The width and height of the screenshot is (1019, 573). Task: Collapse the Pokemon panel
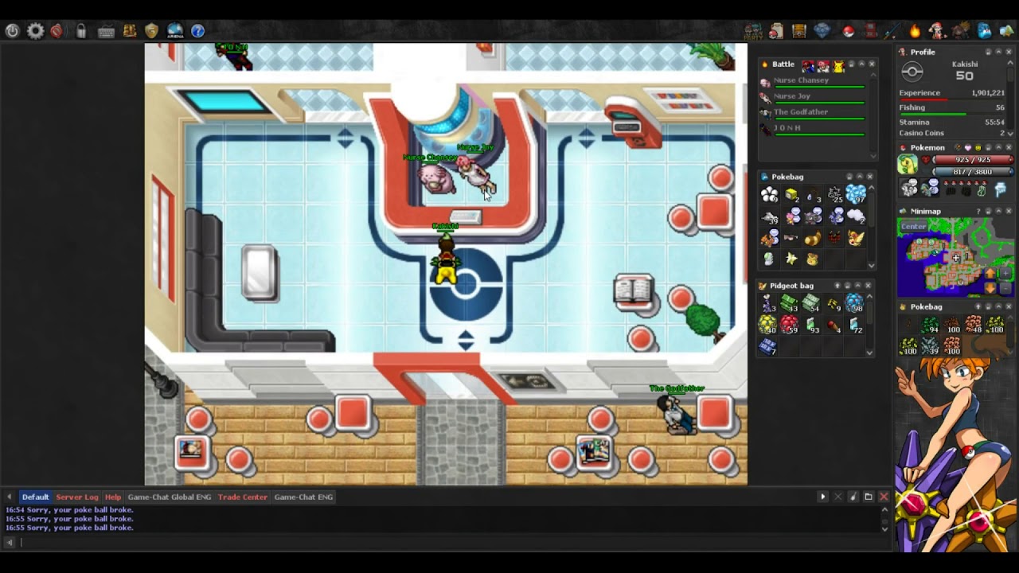click(998, 148)
